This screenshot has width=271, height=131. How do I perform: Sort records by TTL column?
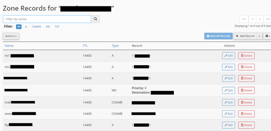[85, 46]
